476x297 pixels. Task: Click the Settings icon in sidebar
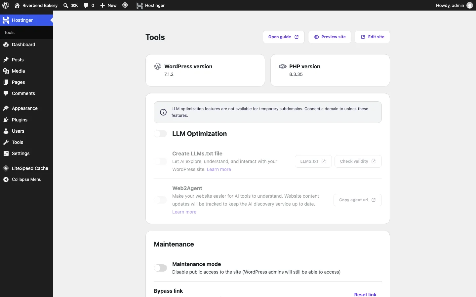coord(6,153)
